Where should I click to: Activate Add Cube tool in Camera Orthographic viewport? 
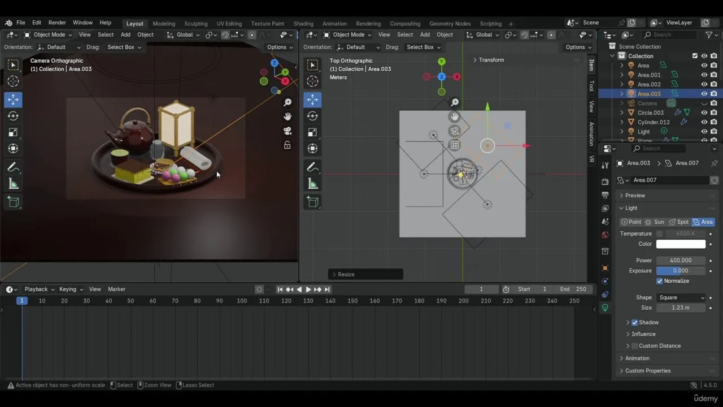[x=13, y=202]
